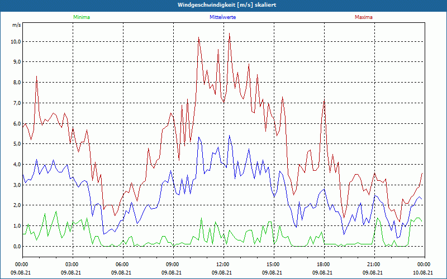
Task: Click the 03:00 time axis label
Action: pyautogui.click(x=73, y=264)
